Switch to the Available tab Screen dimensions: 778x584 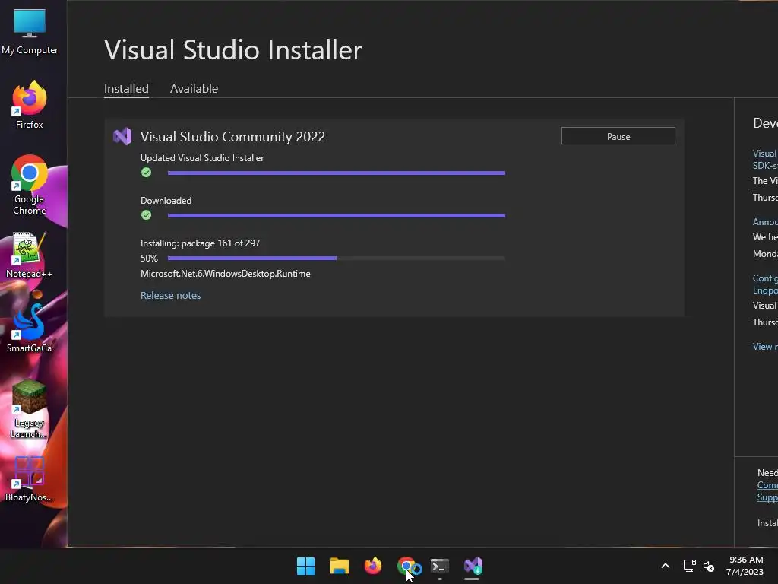click(194, 88)
